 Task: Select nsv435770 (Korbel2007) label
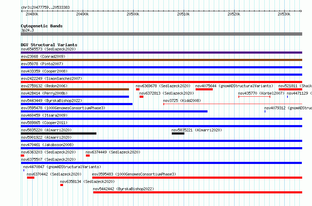(261, 93)
